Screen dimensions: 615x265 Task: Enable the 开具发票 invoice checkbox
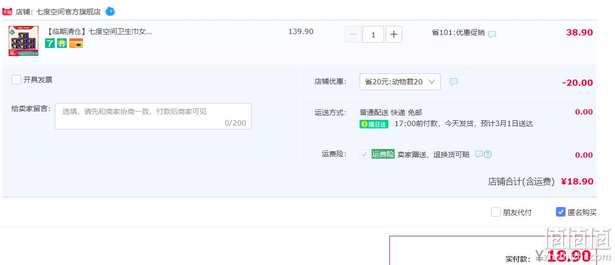[16, 80]
